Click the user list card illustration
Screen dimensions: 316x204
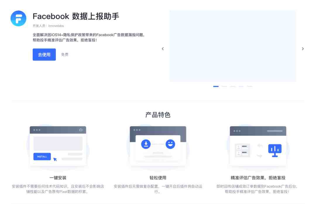point(243,150)
